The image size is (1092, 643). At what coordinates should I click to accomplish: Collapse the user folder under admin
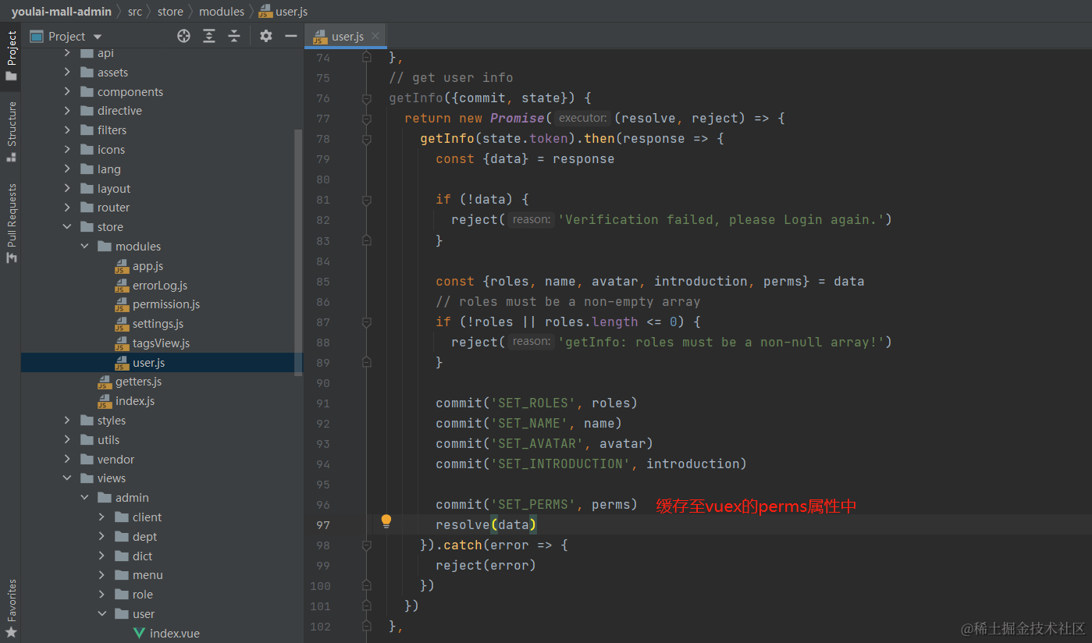[101, 614]
